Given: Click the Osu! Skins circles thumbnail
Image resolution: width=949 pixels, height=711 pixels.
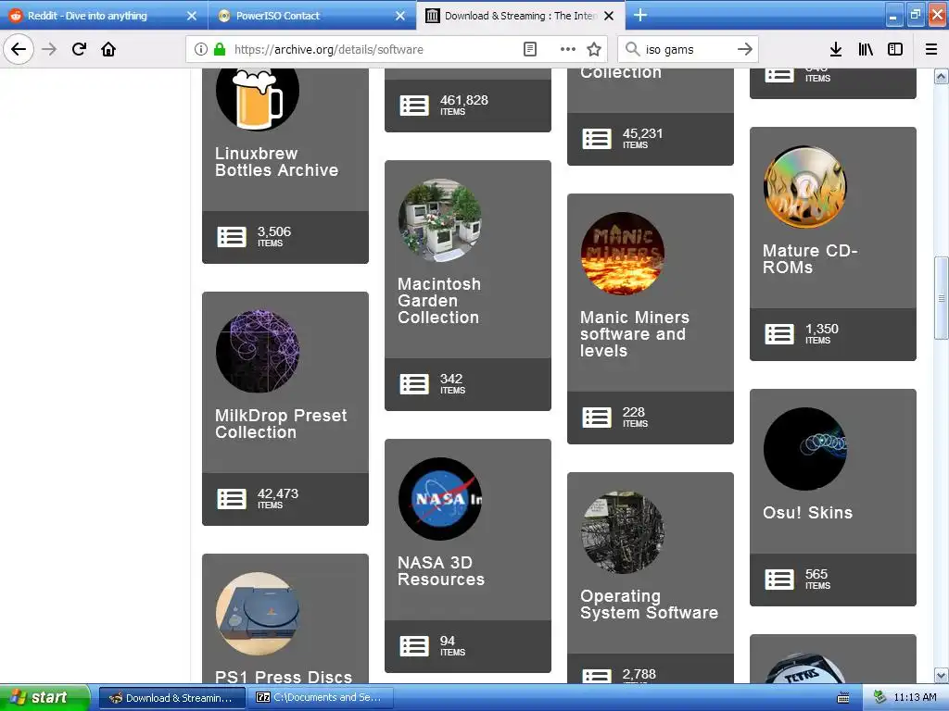Looking at the screenshot, I should [x=805, y=449].
